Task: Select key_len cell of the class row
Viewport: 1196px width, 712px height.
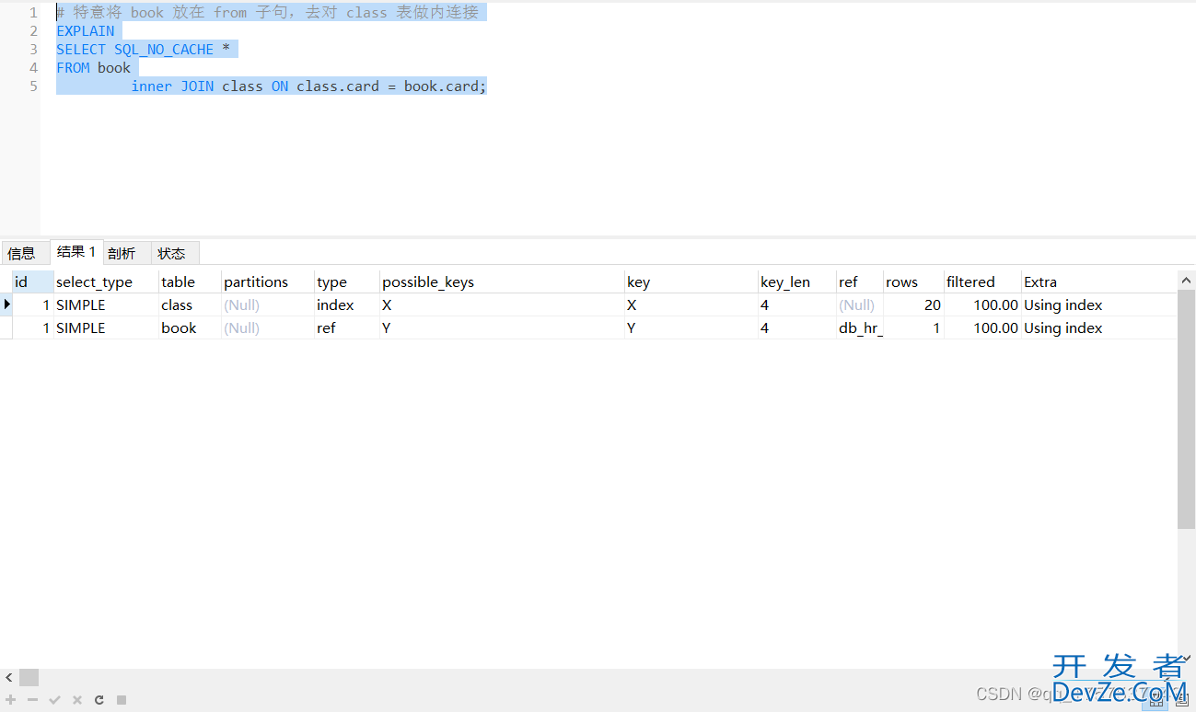Action: 797,304
